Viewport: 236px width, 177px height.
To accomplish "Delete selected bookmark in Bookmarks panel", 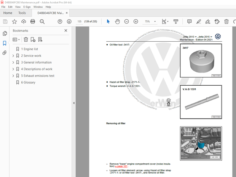I will [x=26, y=39].
